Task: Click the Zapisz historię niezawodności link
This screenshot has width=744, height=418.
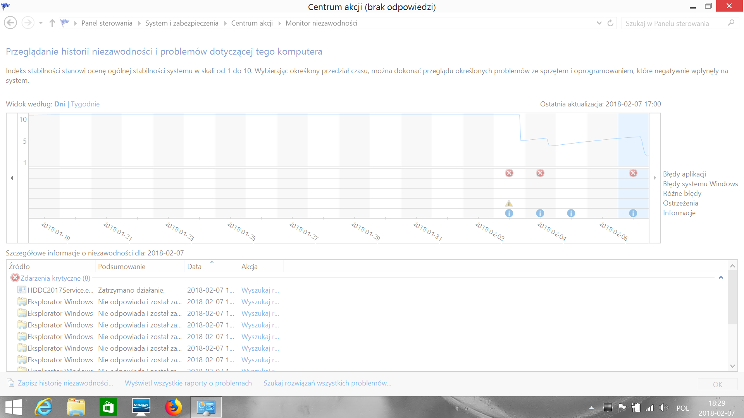Action: pos(65,383)
